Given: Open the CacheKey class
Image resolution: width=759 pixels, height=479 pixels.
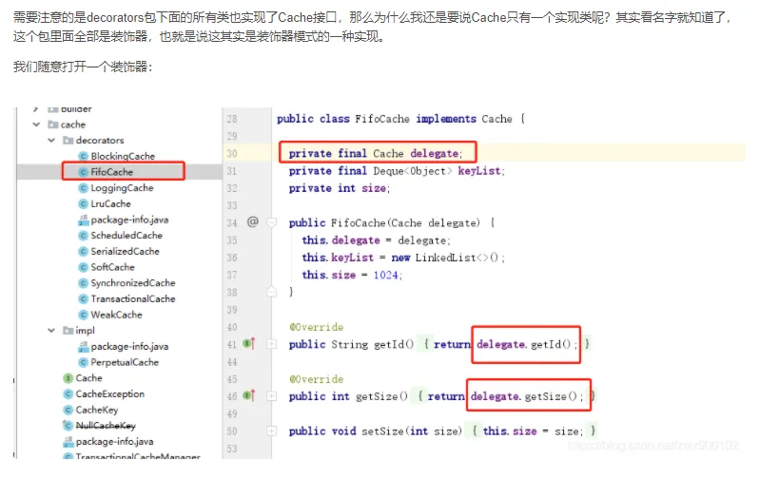Looking at the screenshot, I should click(97, 410).
